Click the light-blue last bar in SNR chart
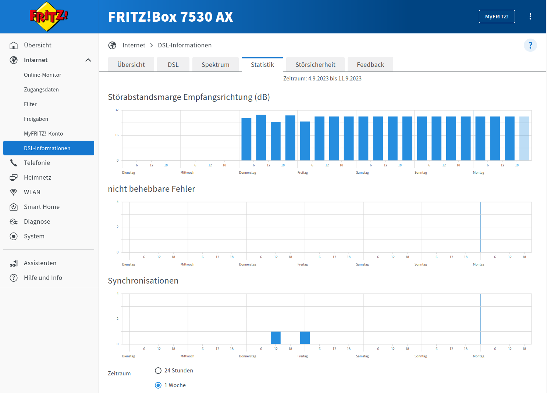 tap(524, 138)
